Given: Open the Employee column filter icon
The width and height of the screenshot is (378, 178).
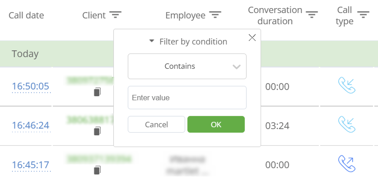Looking at the screenshot, I should coord(215,15).
